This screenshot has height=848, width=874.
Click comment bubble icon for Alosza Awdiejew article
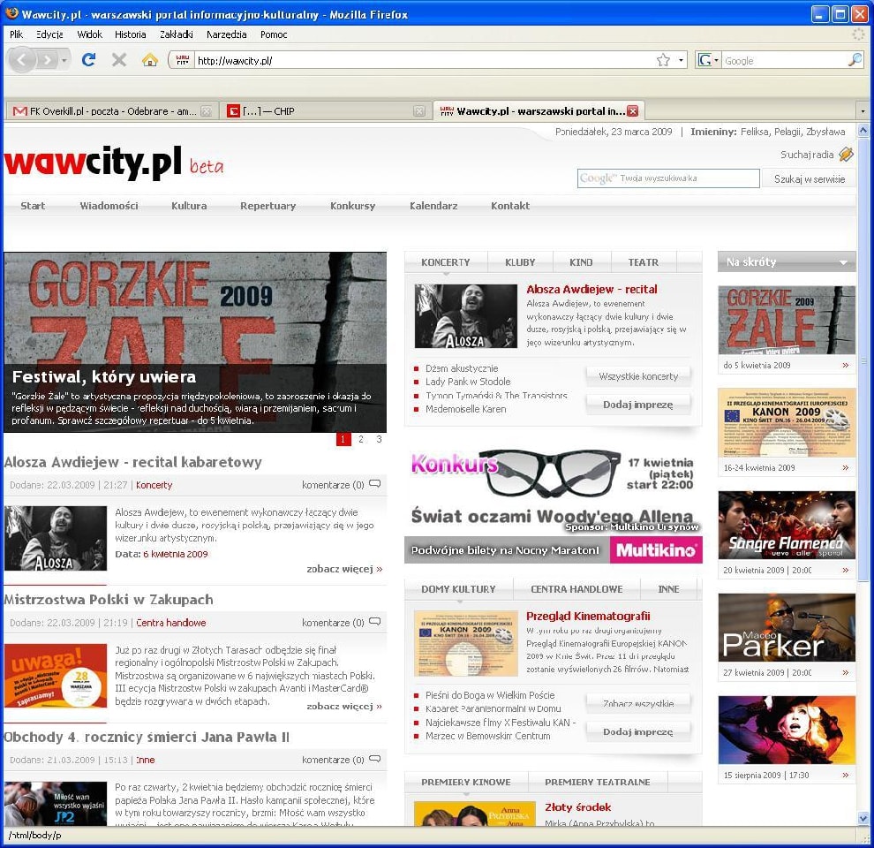(375, 484)
